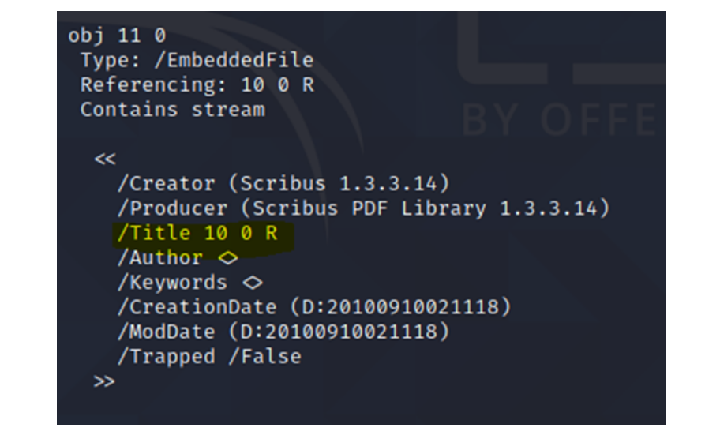Screen dimensions: 720x435
Task: Click the "/Trapped" key
Action: [166, 356]
